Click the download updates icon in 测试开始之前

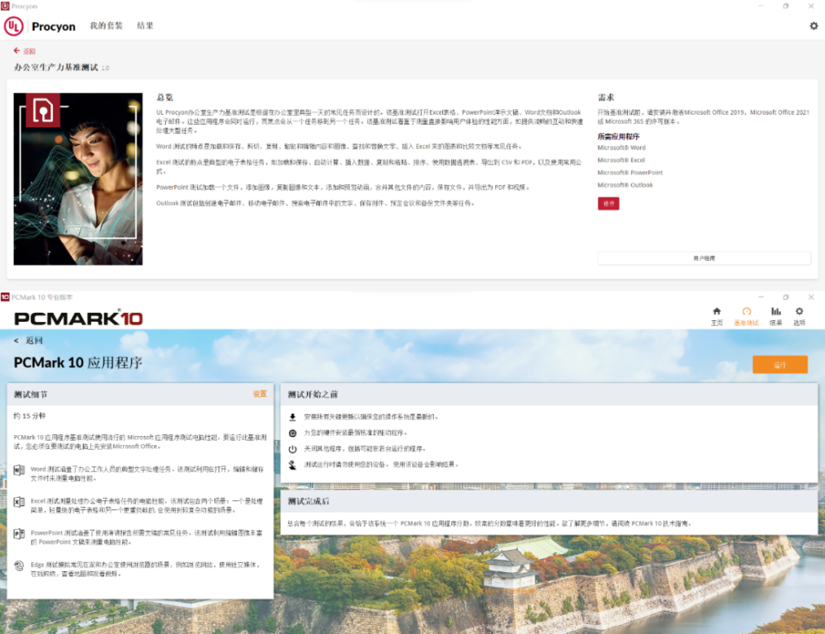(293, 417)
